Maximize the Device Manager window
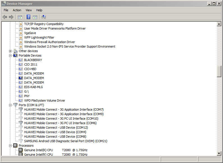Viewport: 223px width, 163px height. (x=214, y=4)
